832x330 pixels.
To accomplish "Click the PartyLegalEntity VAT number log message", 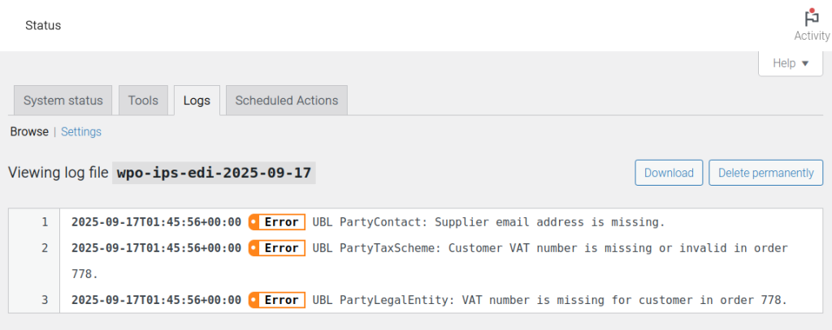I will (x=549, y=300).
